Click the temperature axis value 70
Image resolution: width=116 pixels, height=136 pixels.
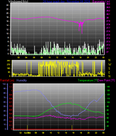[x=108, y=114]
